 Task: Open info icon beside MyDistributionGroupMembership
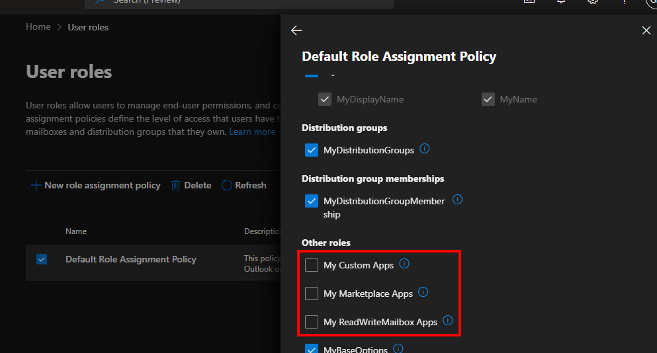[x=457, y=200]
